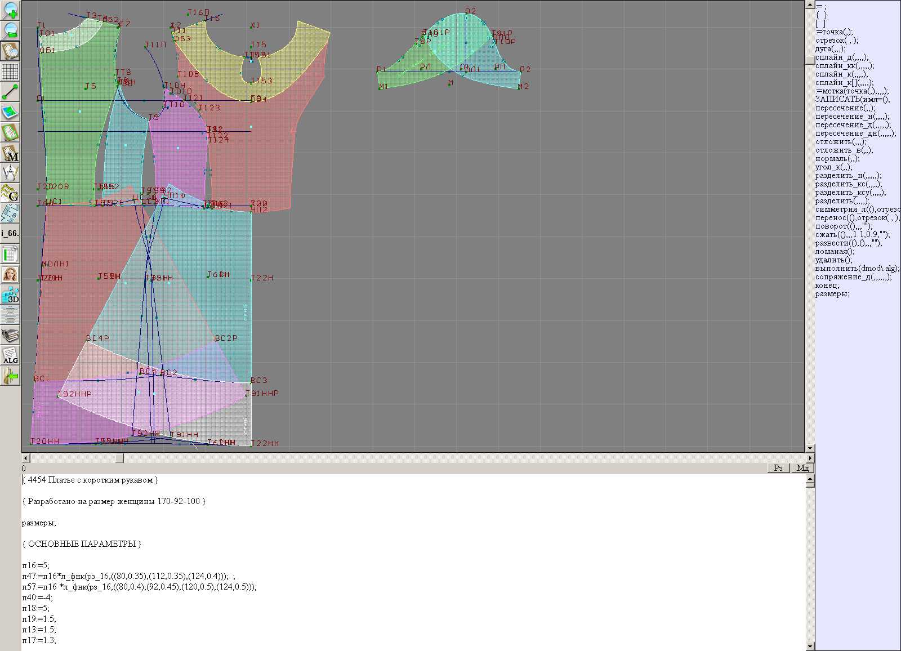Toggle the grid display tool
Screen dimensions: 901x651
pos(10,72)
